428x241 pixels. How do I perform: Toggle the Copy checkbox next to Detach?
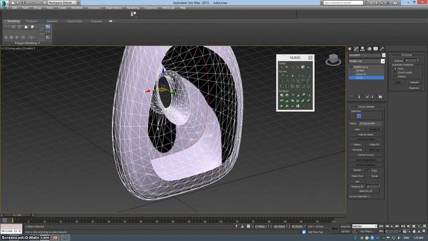[x=368, y=170]
